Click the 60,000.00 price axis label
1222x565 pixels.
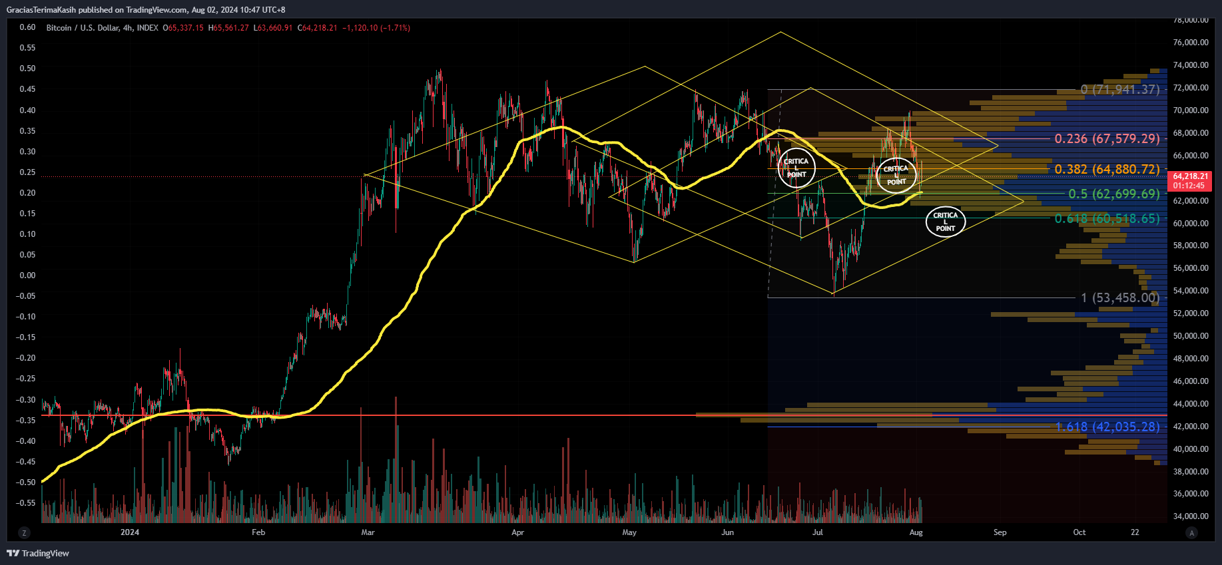pyautogui.click(x=1191, y=224)
